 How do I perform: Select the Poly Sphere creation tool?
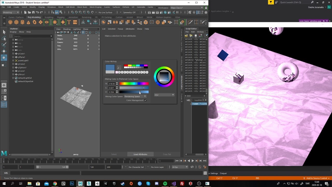click(x=10, y=22)
